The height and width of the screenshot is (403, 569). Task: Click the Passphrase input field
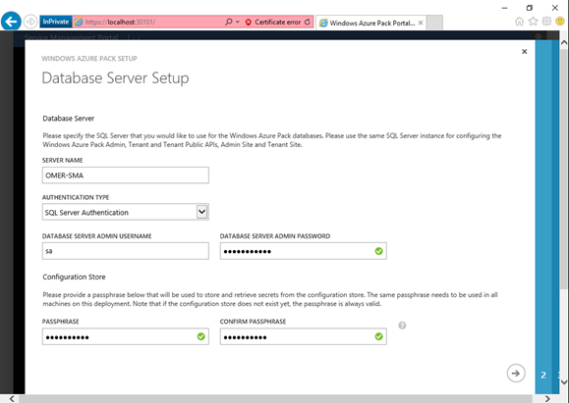(126, 336)
